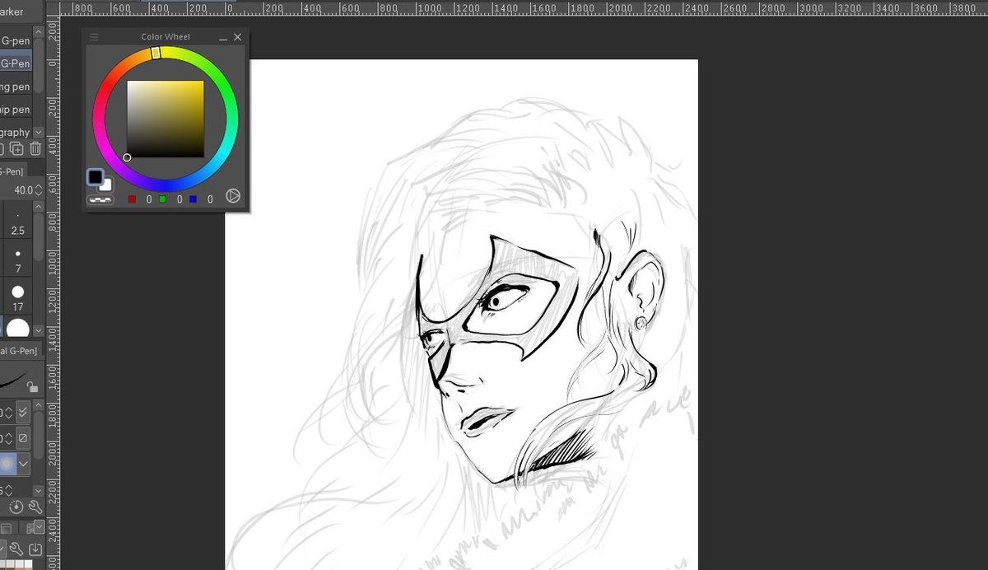Click on the masked face sketch canvas

click(461, 315)
